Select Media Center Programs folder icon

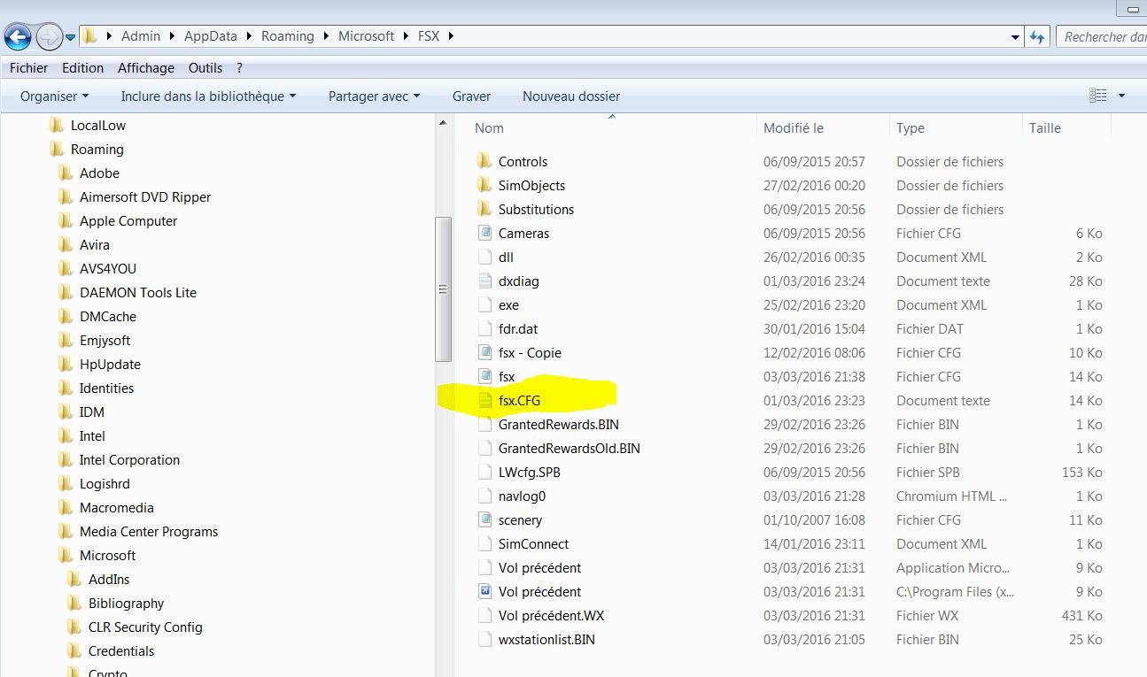pos(66,531)
